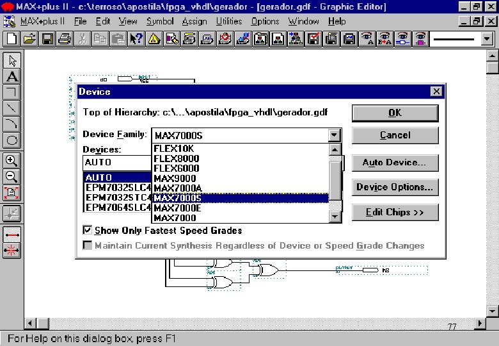
Task: Open the line style dropdown in toolbar
Action: (x=487, y=39)
